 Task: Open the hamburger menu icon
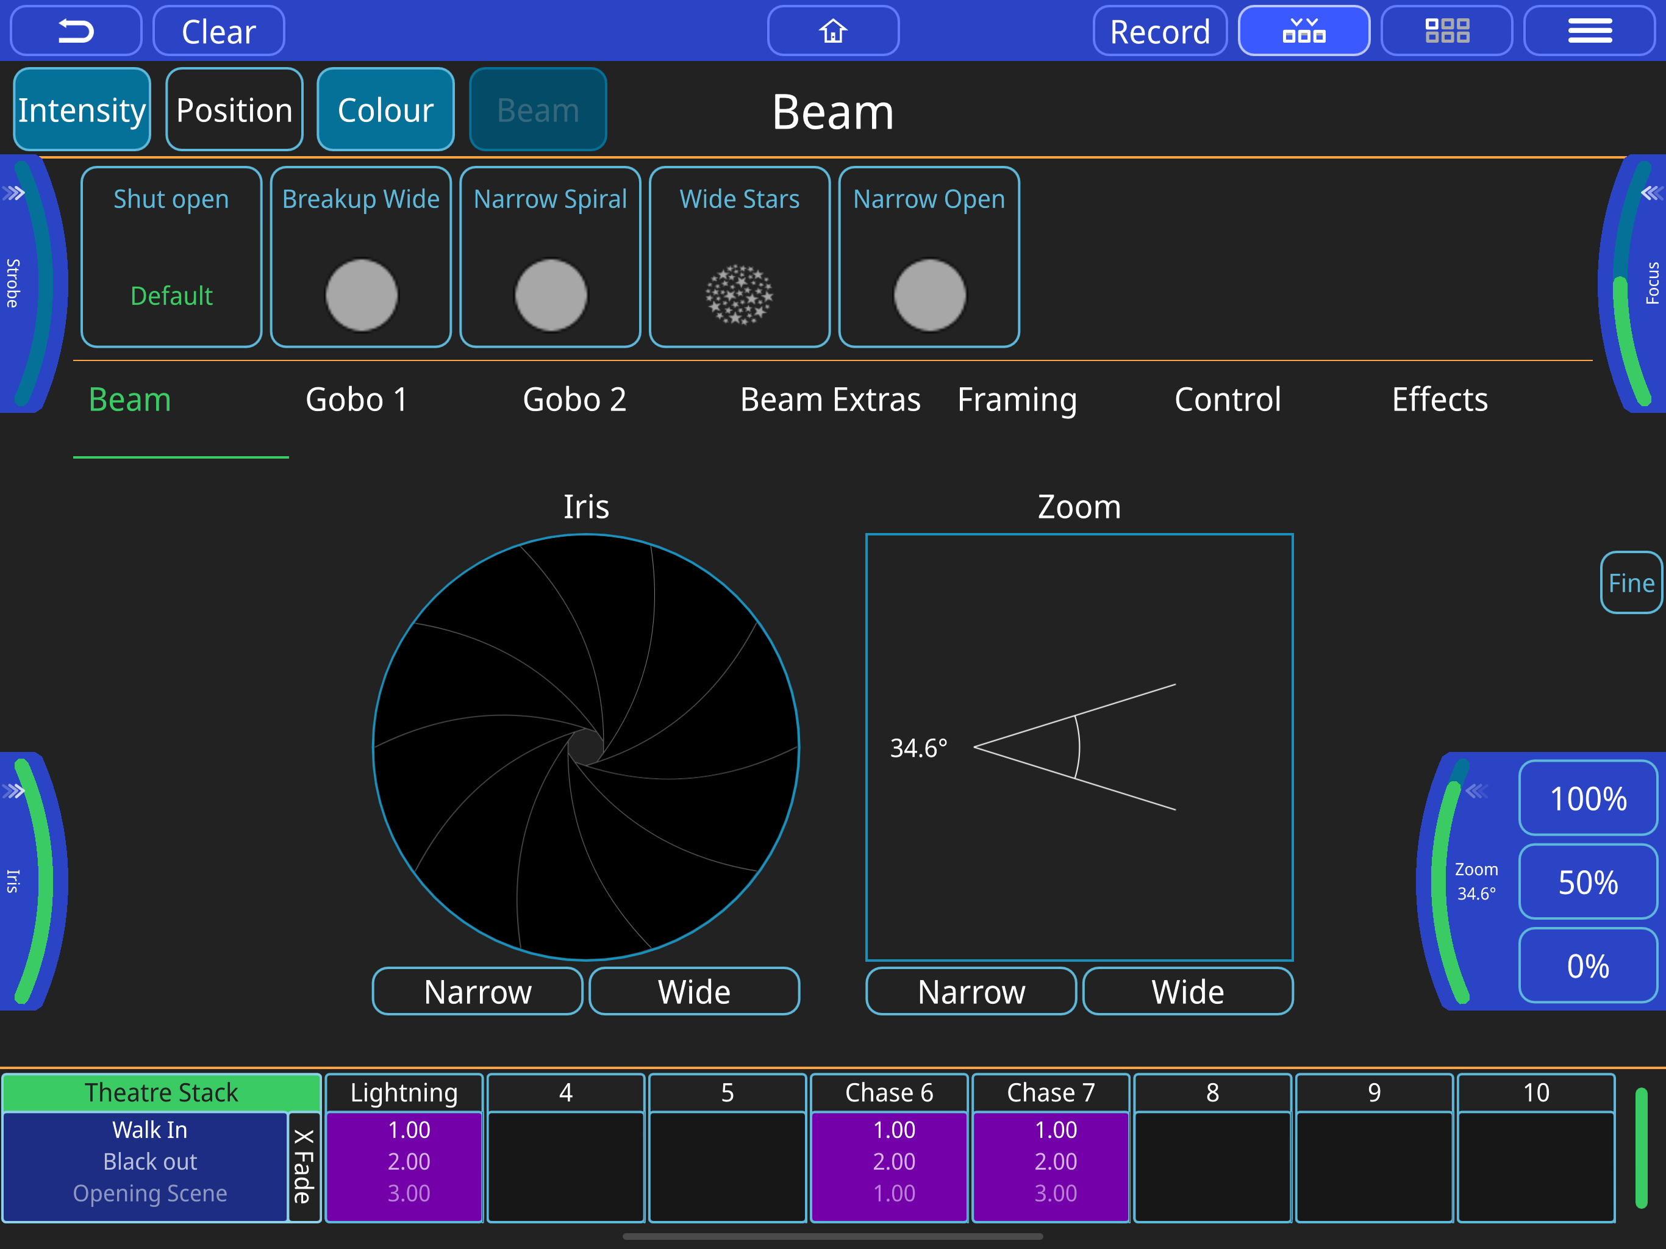point(1589,31)
